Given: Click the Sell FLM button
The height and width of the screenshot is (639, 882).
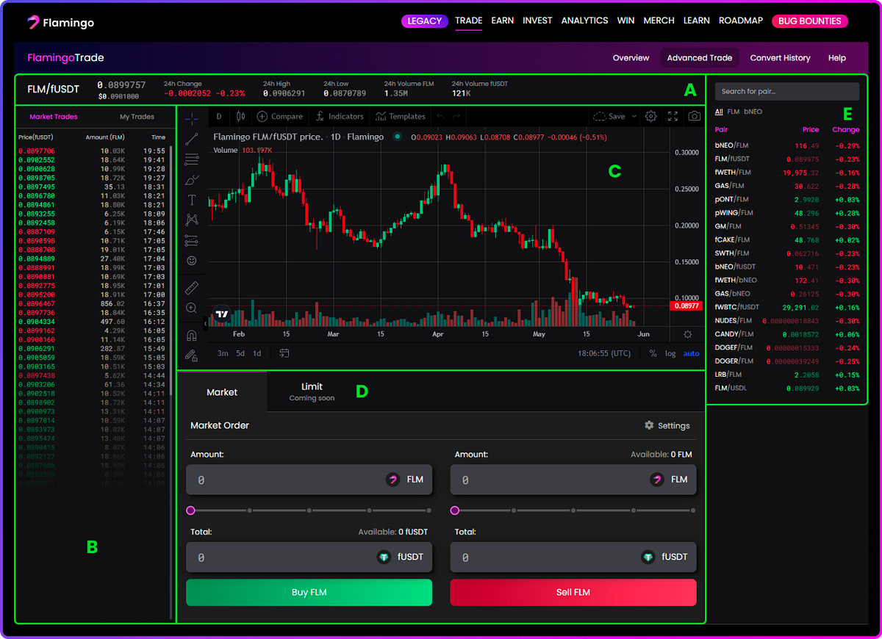Looking at the screenshot, I should 573,592.
